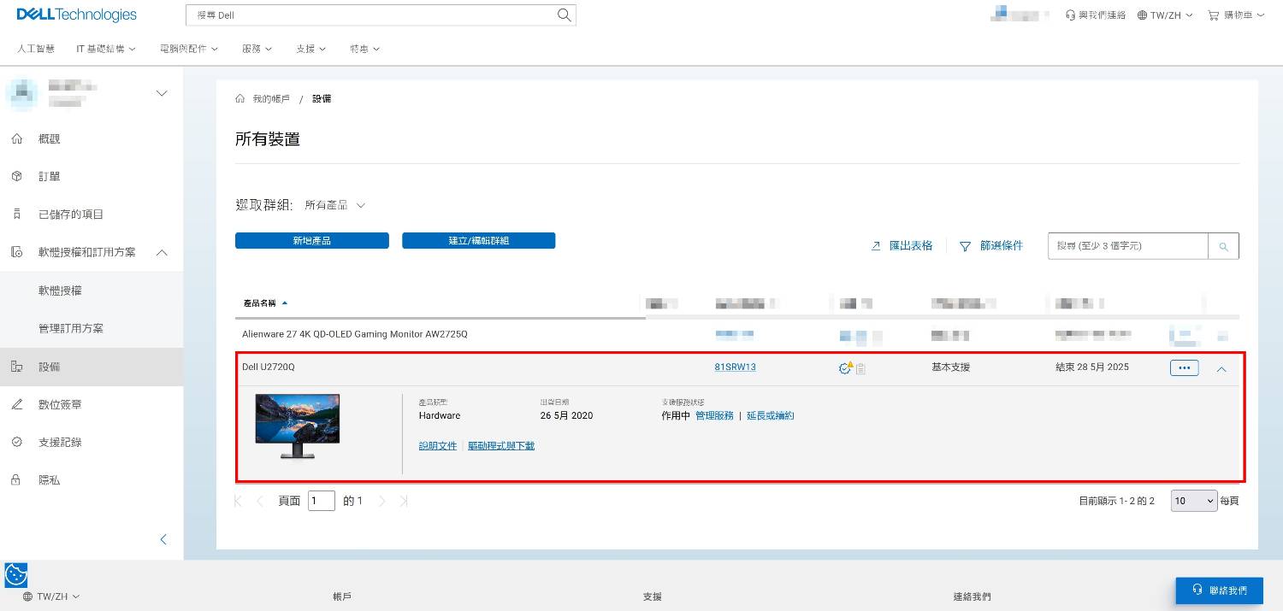Click the warranty status icon in the Dell U2720Q row
The width and height of the screenshot is (1283, 611).
tap(846, 367)
